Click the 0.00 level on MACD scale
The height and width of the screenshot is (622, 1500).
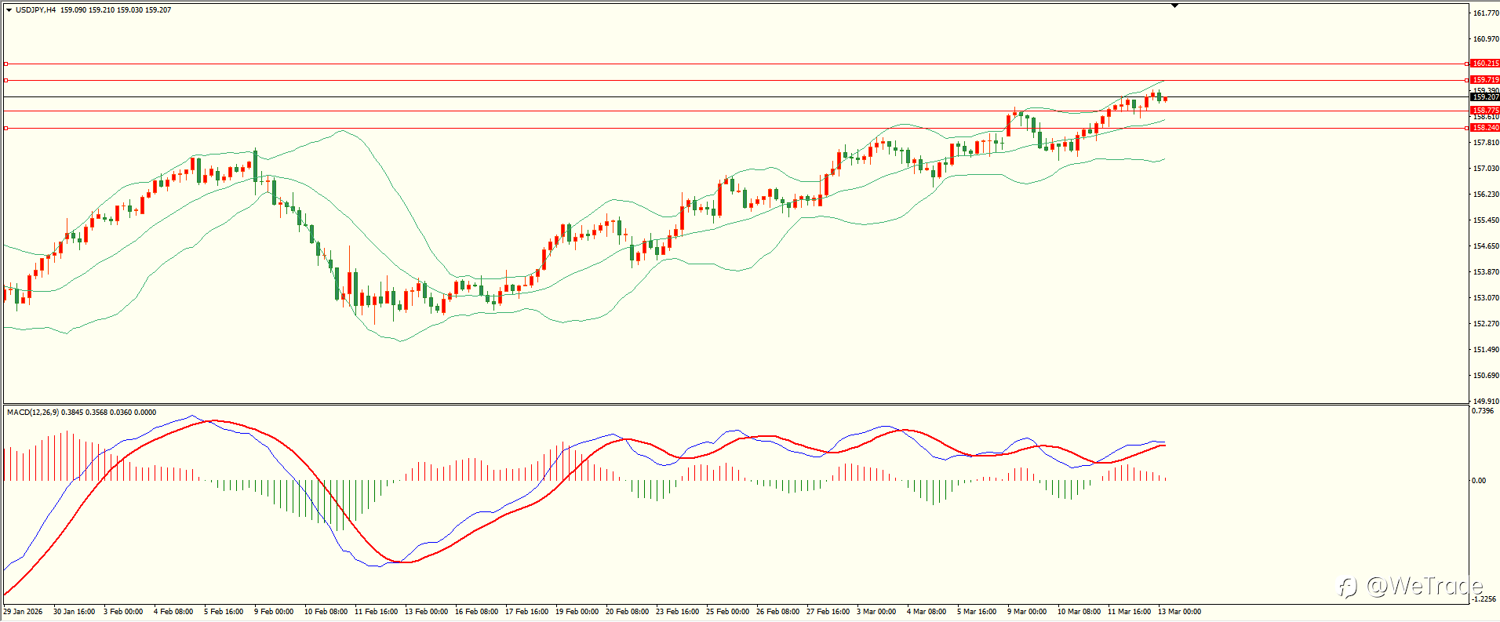[1479, 481]
